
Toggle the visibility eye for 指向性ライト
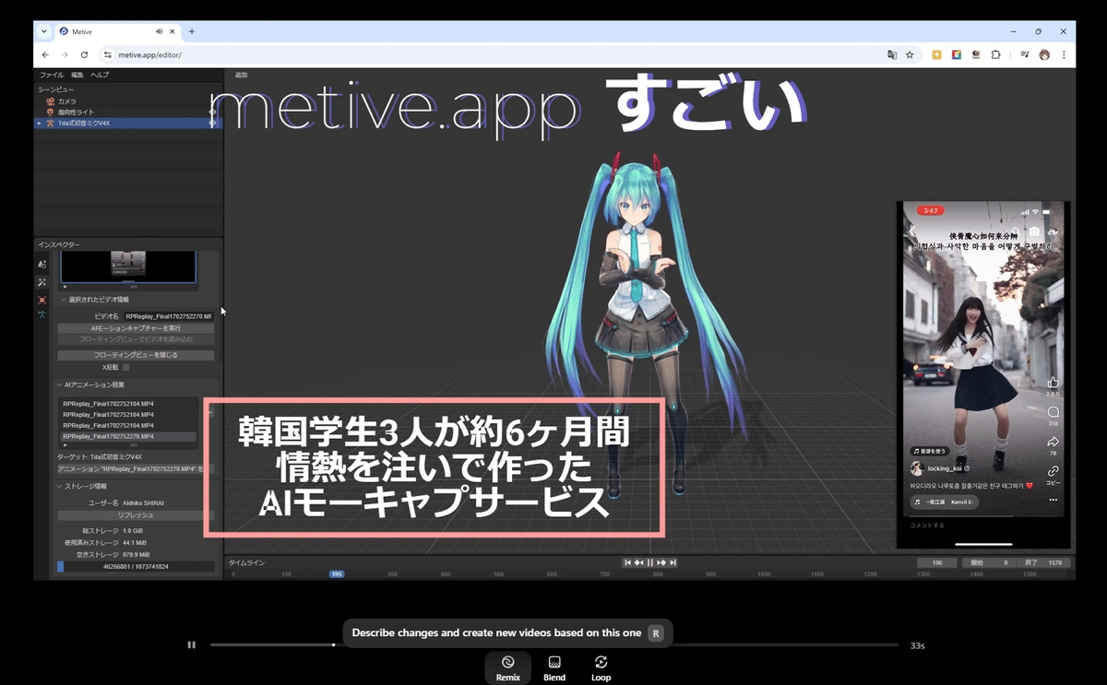point(212,112)
